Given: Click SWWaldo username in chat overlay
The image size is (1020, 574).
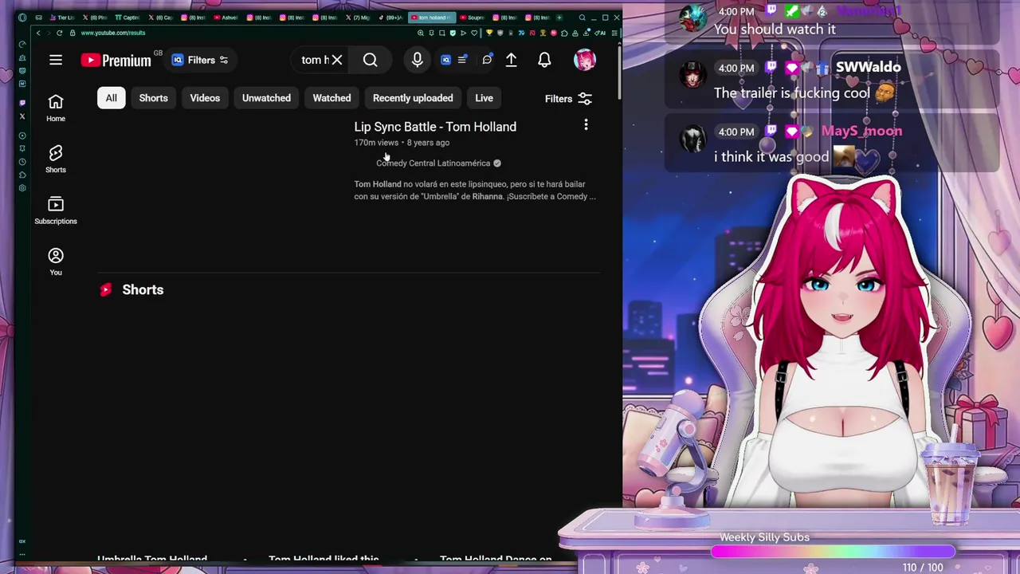Looking at the screenshot, I should click(868, 67).
